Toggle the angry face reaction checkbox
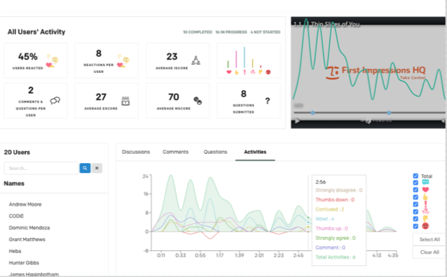447x277 pixels. click(x=416, y=225)
